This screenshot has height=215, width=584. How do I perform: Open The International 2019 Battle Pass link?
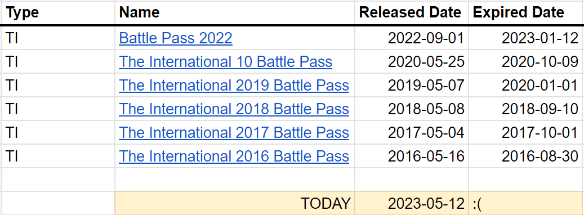[234, 86]
